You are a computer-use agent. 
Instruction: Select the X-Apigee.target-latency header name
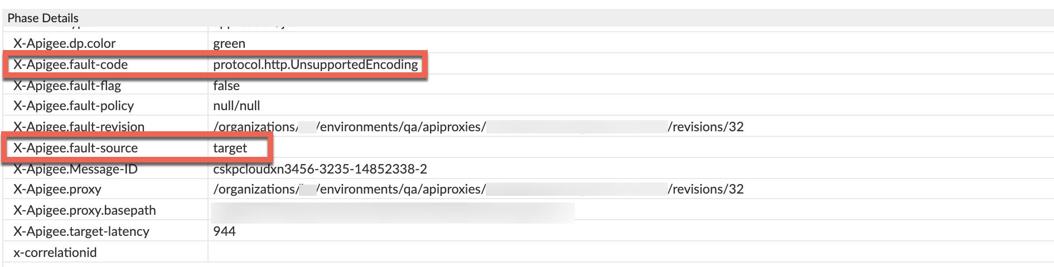pos(81,231)
